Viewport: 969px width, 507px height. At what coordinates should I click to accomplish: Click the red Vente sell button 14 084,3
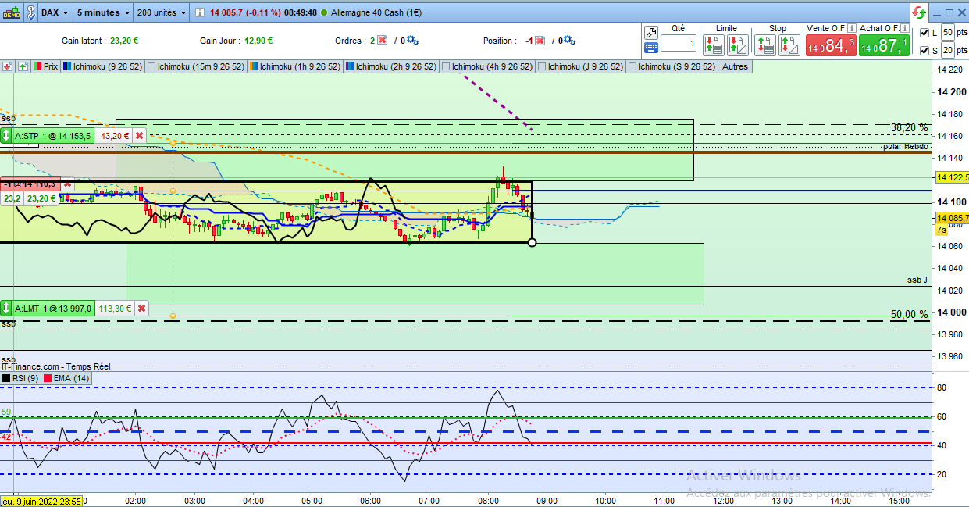tap(831, 46)
